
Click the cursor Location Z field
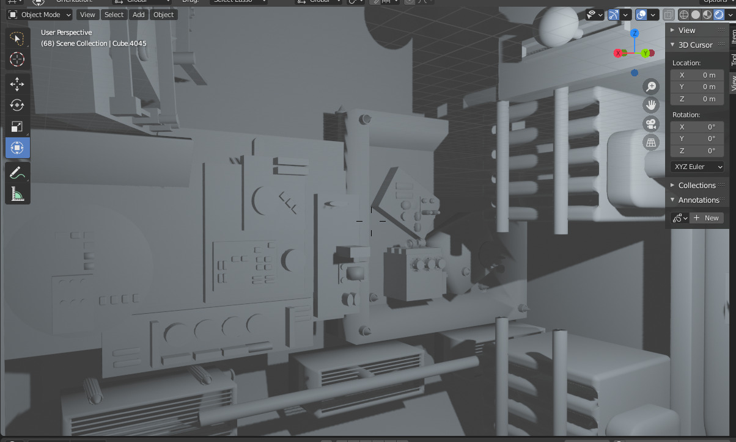[x=697, y=99]
